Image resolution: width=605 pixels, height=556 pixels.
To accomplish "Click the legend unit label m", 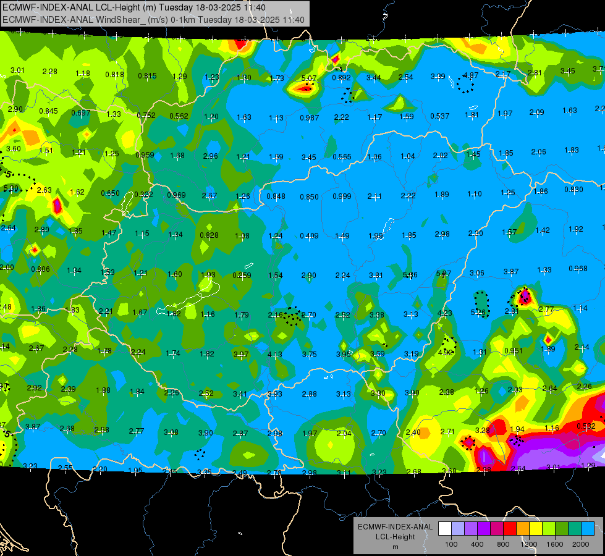I will [x=395, y=547].
